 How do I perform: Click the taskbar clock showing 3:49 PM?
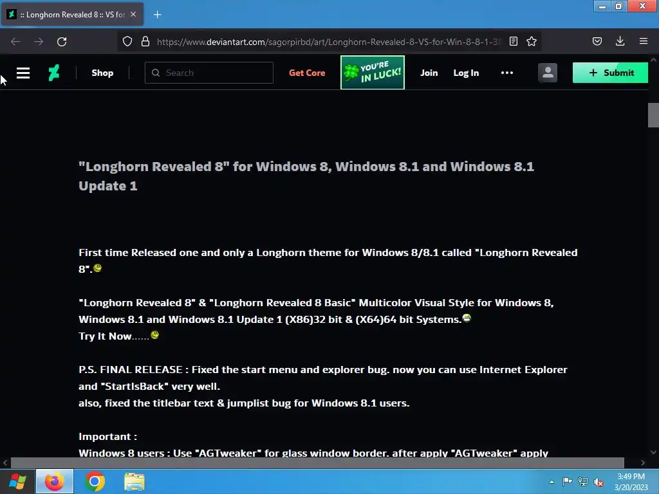631,482
